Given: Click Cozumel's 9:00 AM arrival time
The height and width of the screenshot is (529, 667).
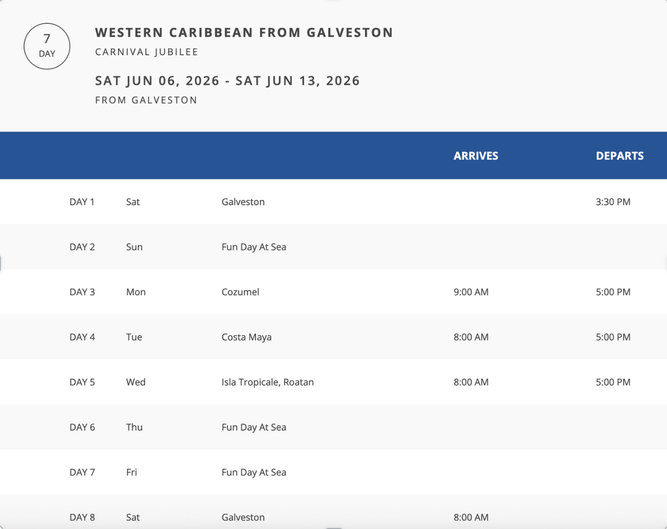Looking at the screenshot, I should coord(471,292).
